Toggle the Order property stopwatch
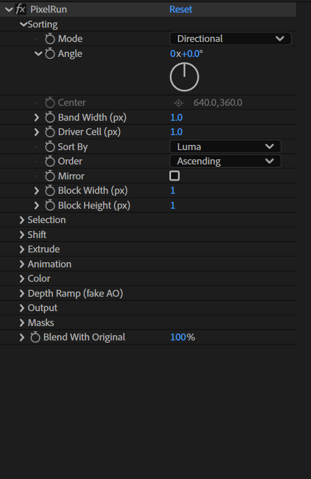Screen dimensions: 311x479 coord(50,161)
